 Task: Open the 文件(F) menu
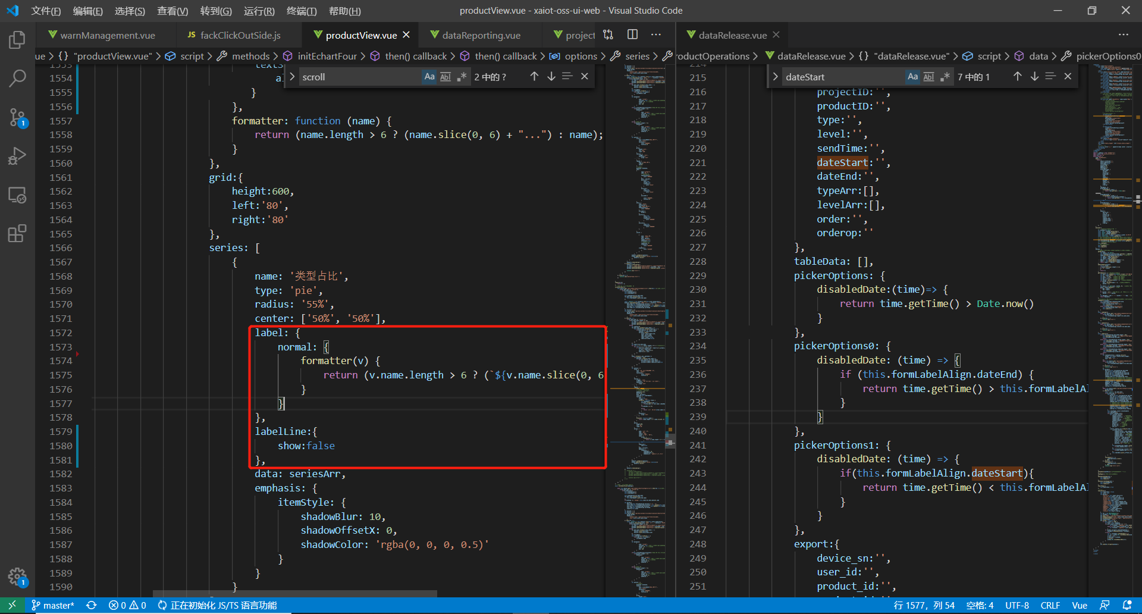click(x=46, y=11)
